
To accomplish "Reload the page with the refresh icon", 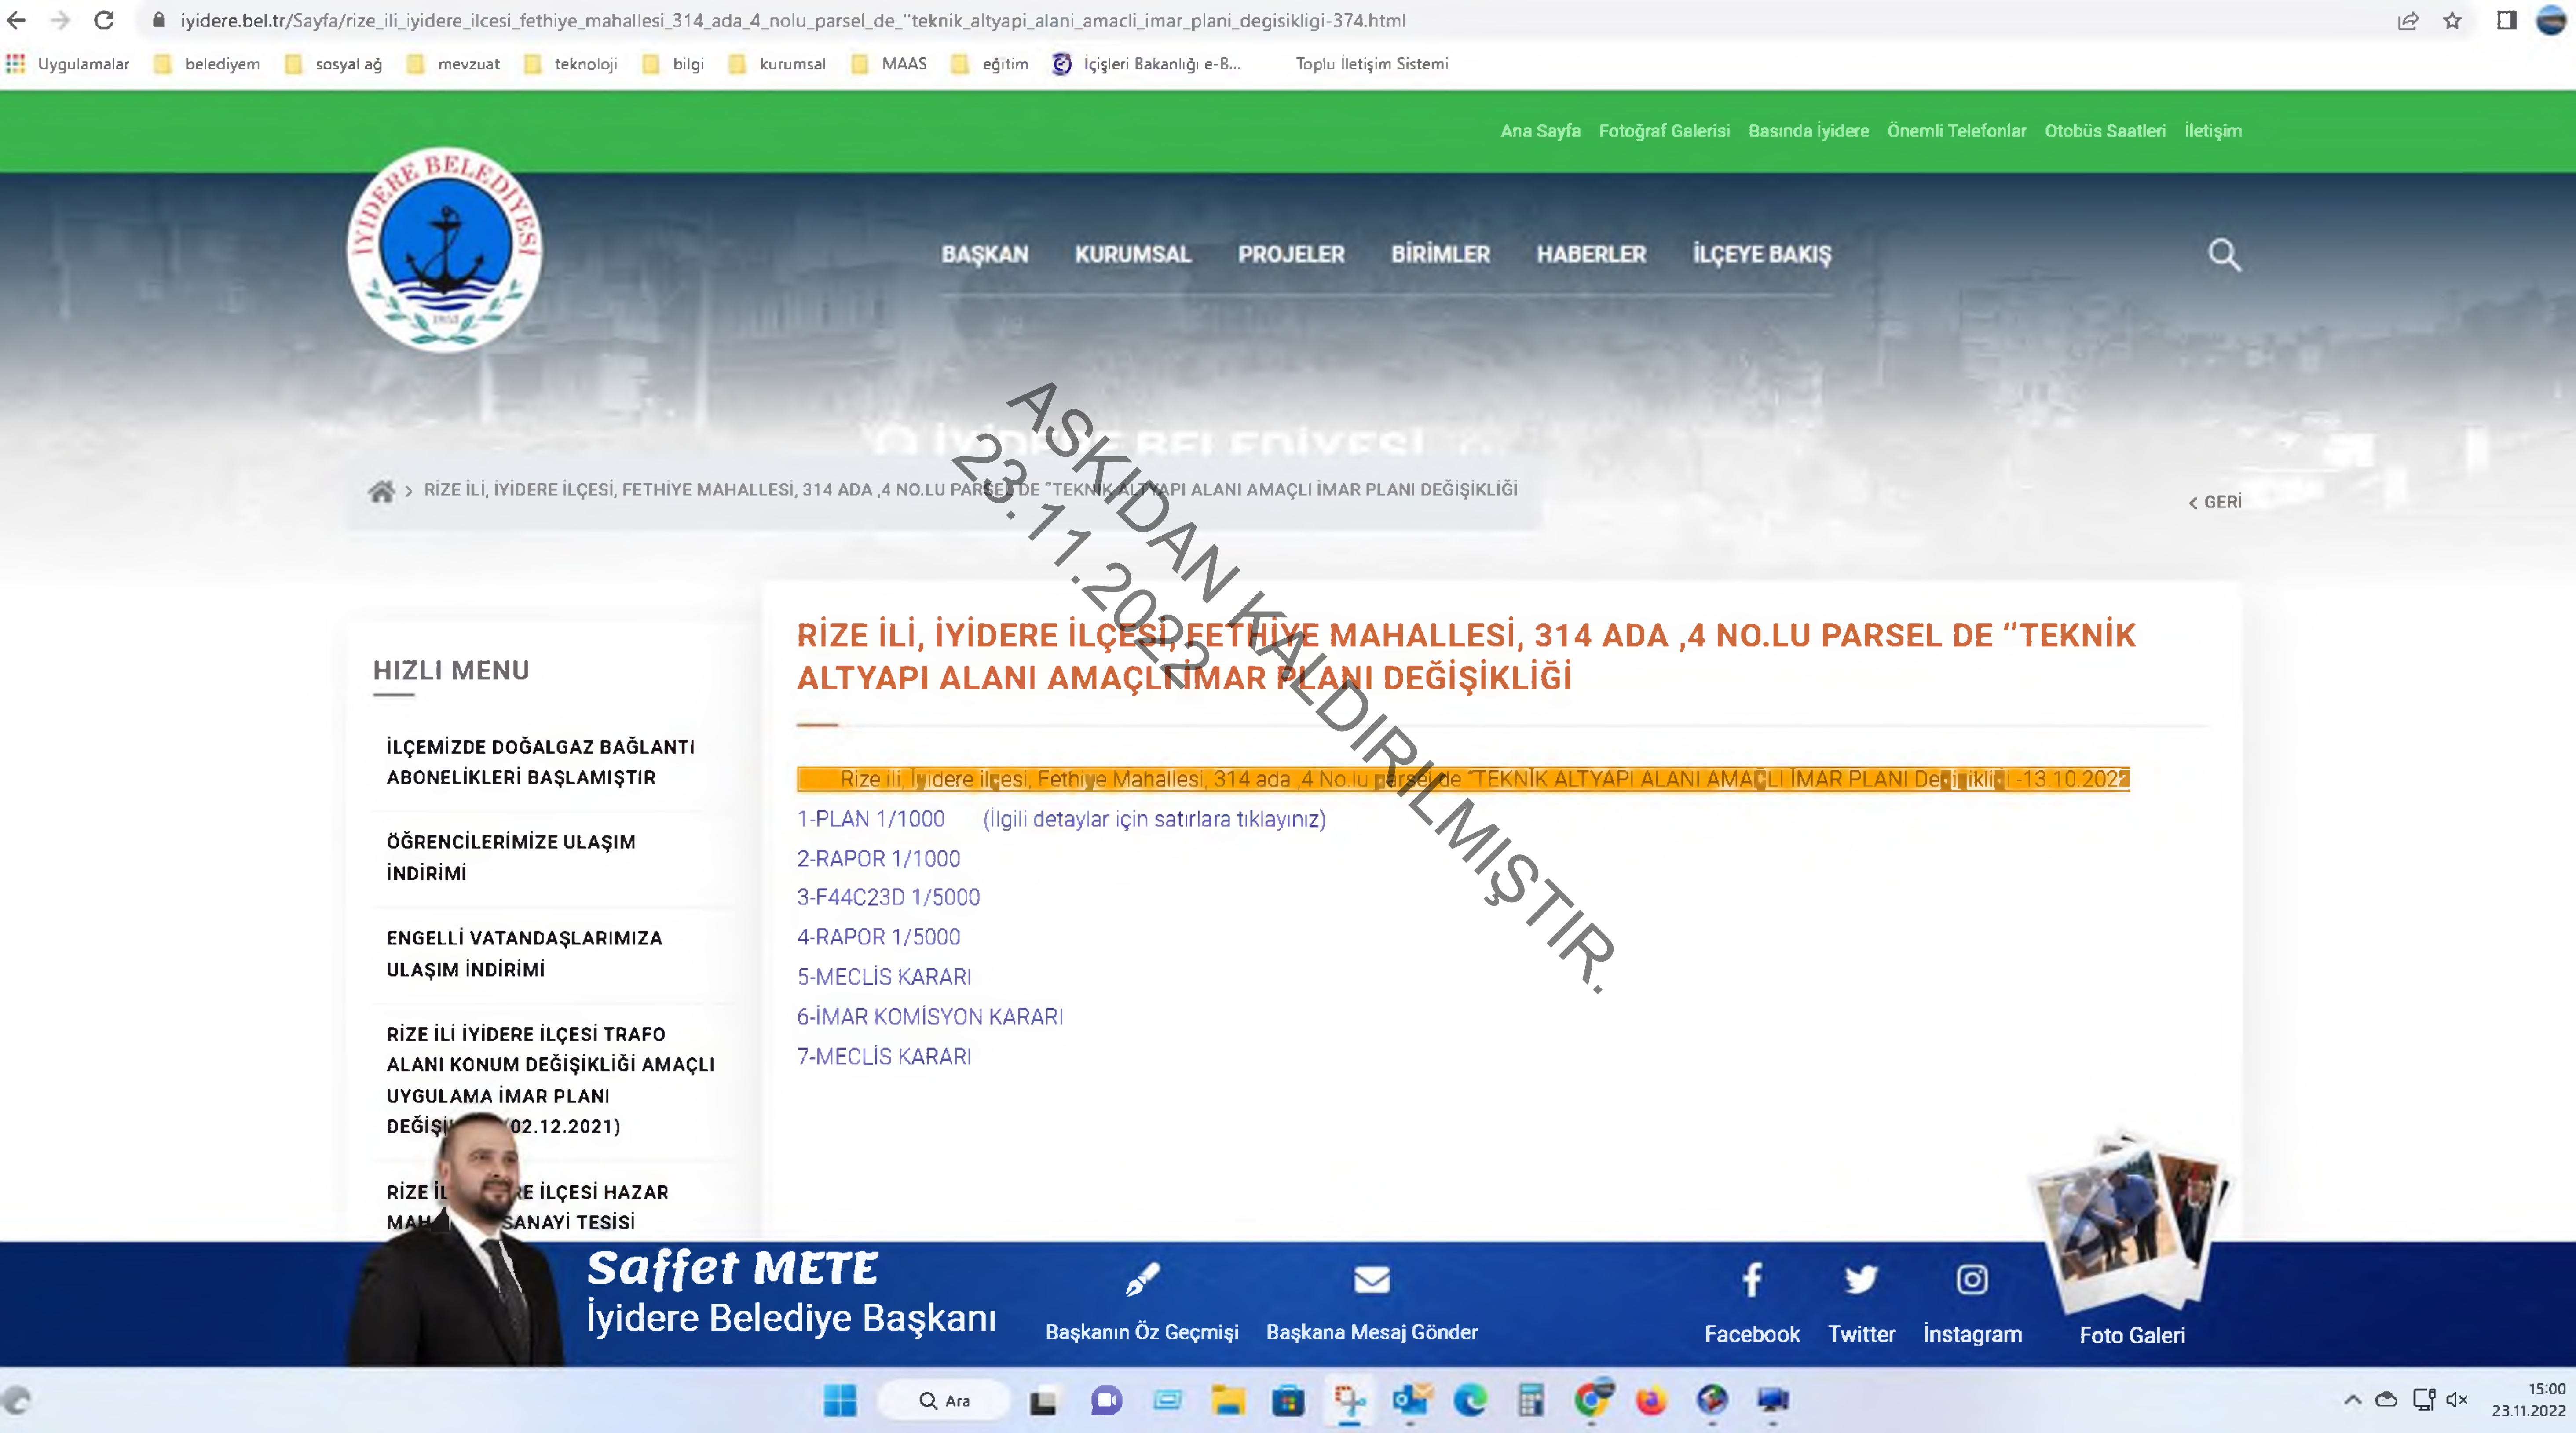I will (104, 20).
